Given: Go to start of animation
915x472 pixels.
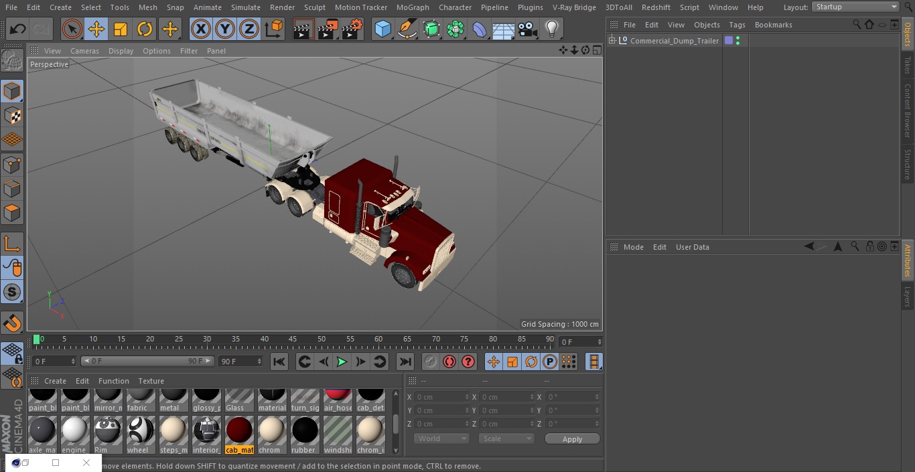Looking at the screenshot, I should point(279,362).
